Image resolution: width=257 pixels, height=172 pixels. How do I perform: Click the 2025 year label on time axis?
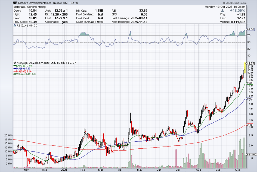tap(64, 170)
